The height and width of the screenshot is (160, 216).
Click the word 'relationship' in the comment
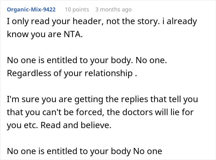click(x=109, y=73)
